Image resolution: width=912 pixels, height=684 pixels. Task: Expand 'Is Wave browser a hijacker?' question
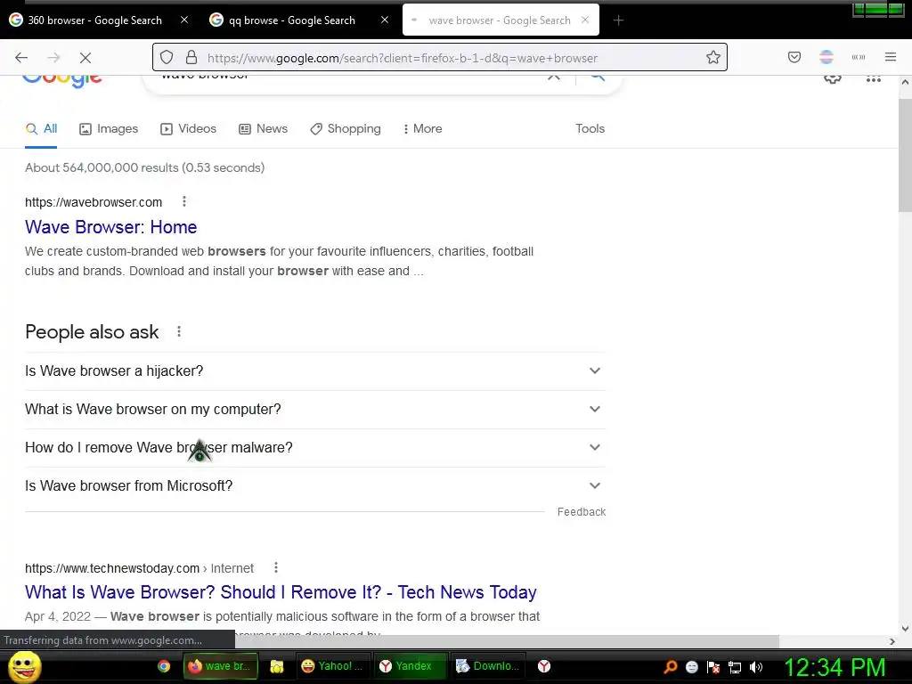point(315,371)
